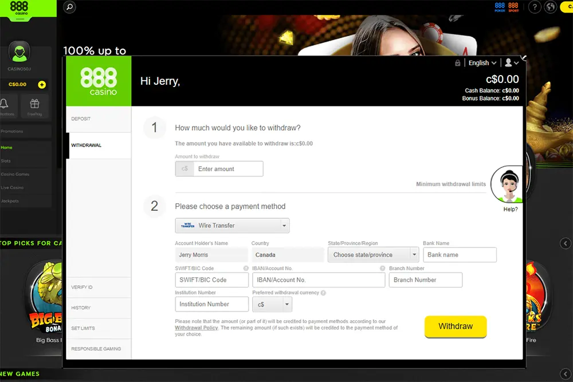Click the Canada country field
The height and width of the screenshot is (382, 573).
pyautogui.click(x=288, y=255)
